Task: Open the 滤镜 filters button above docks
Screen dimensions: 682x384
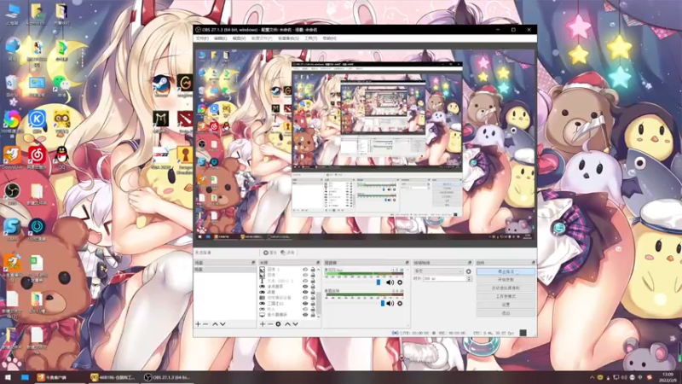Action: (287, 253)
